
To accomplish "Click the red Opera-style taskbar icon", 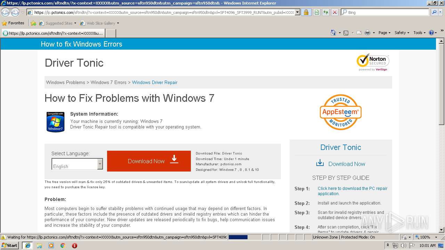I will click(x=74, y=245).
